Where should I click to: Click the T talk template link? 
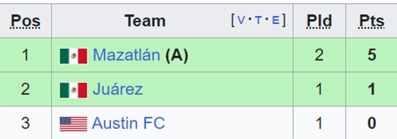click(x=259, y=20)
